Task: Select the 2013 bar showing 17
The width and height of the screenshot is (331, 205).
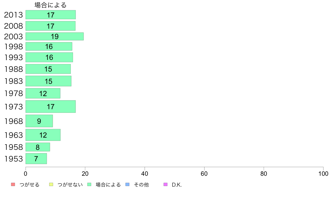Action: [x=51, y=15]
